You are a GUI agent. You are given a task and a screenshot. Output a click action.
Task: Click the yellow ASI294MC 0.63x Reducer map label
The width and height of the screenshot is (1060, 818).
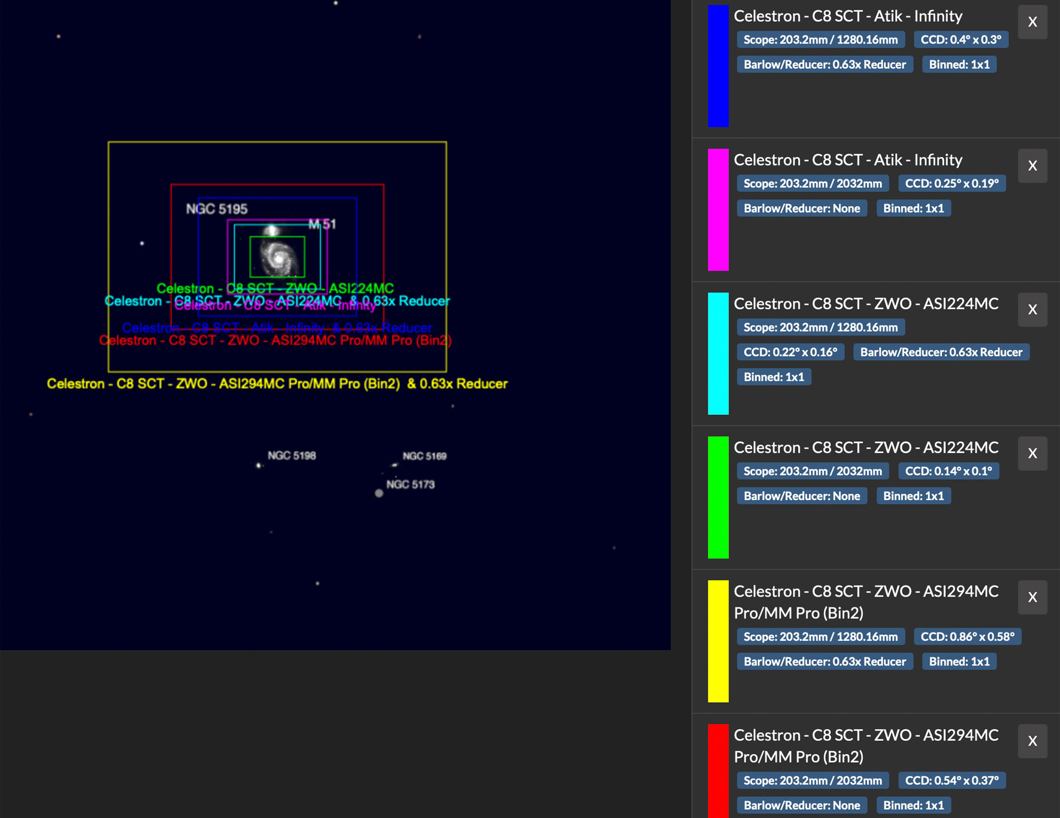tap(277, 384)
